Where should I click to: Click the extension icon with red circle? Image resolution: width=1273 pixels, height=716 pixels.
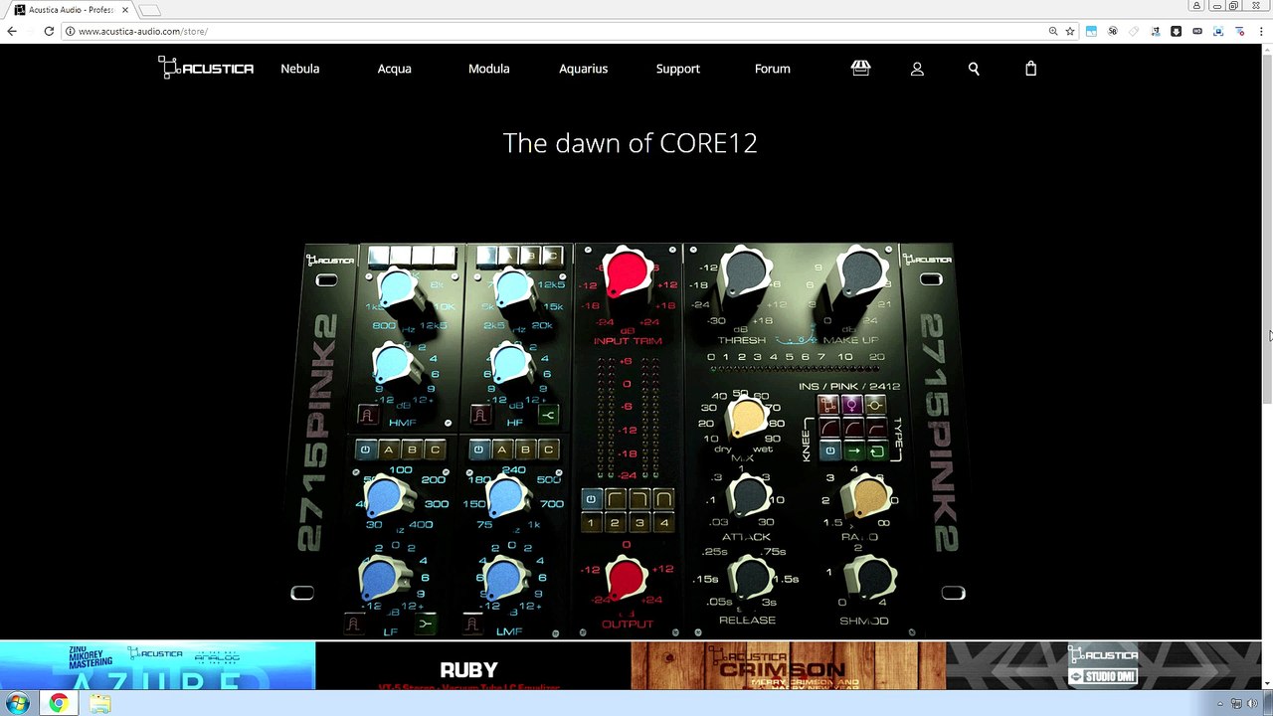1239,31
